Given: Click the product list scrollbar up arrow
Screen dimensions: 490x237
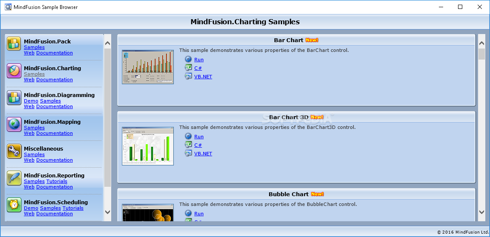Looking at the screenshot, I should tap(107, 44).
